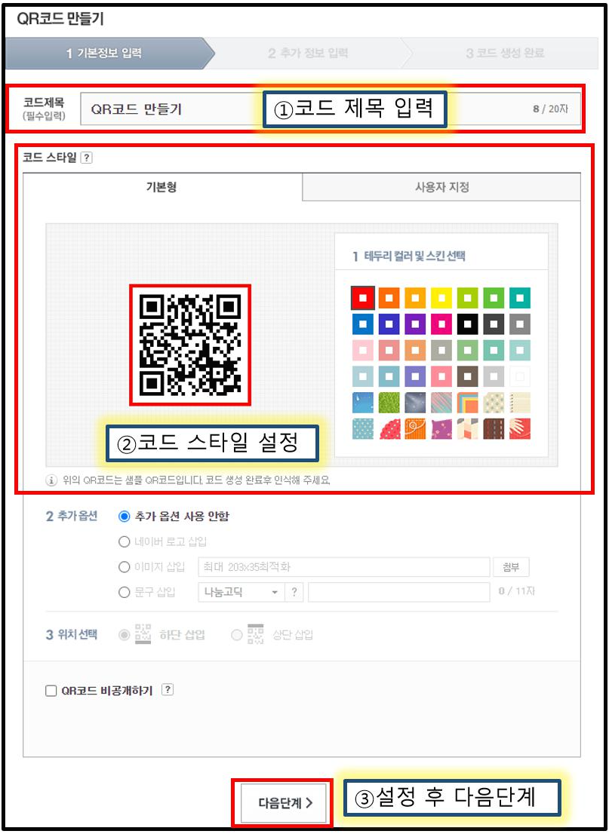Check the QR코드 비공개하기 checkbox
The width and height of the screenshot is (609, 834).
(51, 691)
